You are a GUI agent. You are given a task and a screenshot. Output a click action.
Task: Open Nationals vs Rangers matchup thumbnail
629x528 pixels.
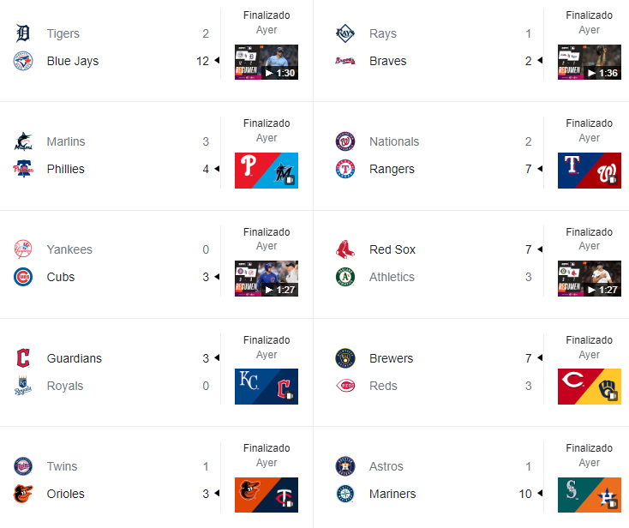(589, 171)
